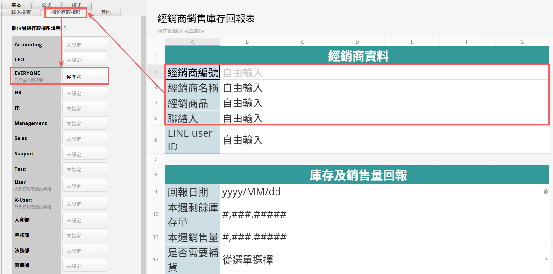Click calendar icon in 回報日期 row

point(546,192)
